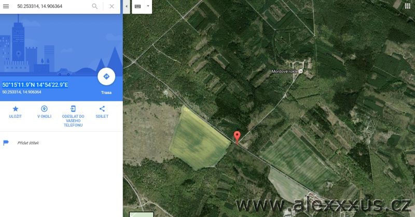Add a label via Přidat štítek
This screenshot has height=217, width=415.
[x=28, y=143]
